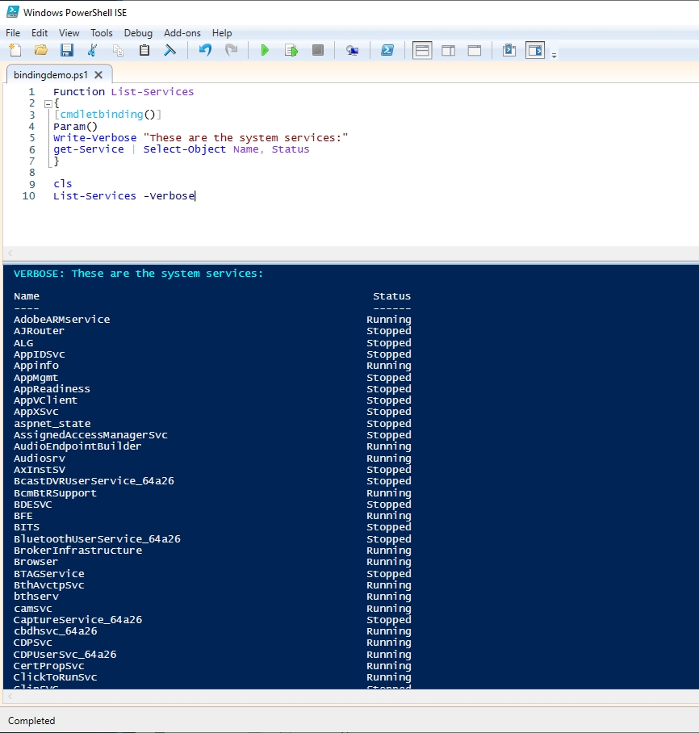Collapse the function block with the minus box
Screen dimensions: 699x733
[48, 104]
